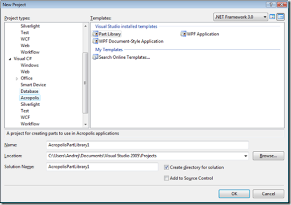Screen dimensions: 291x205
Task: Open the Location path dropdown arrow
Action: (245, 156)
